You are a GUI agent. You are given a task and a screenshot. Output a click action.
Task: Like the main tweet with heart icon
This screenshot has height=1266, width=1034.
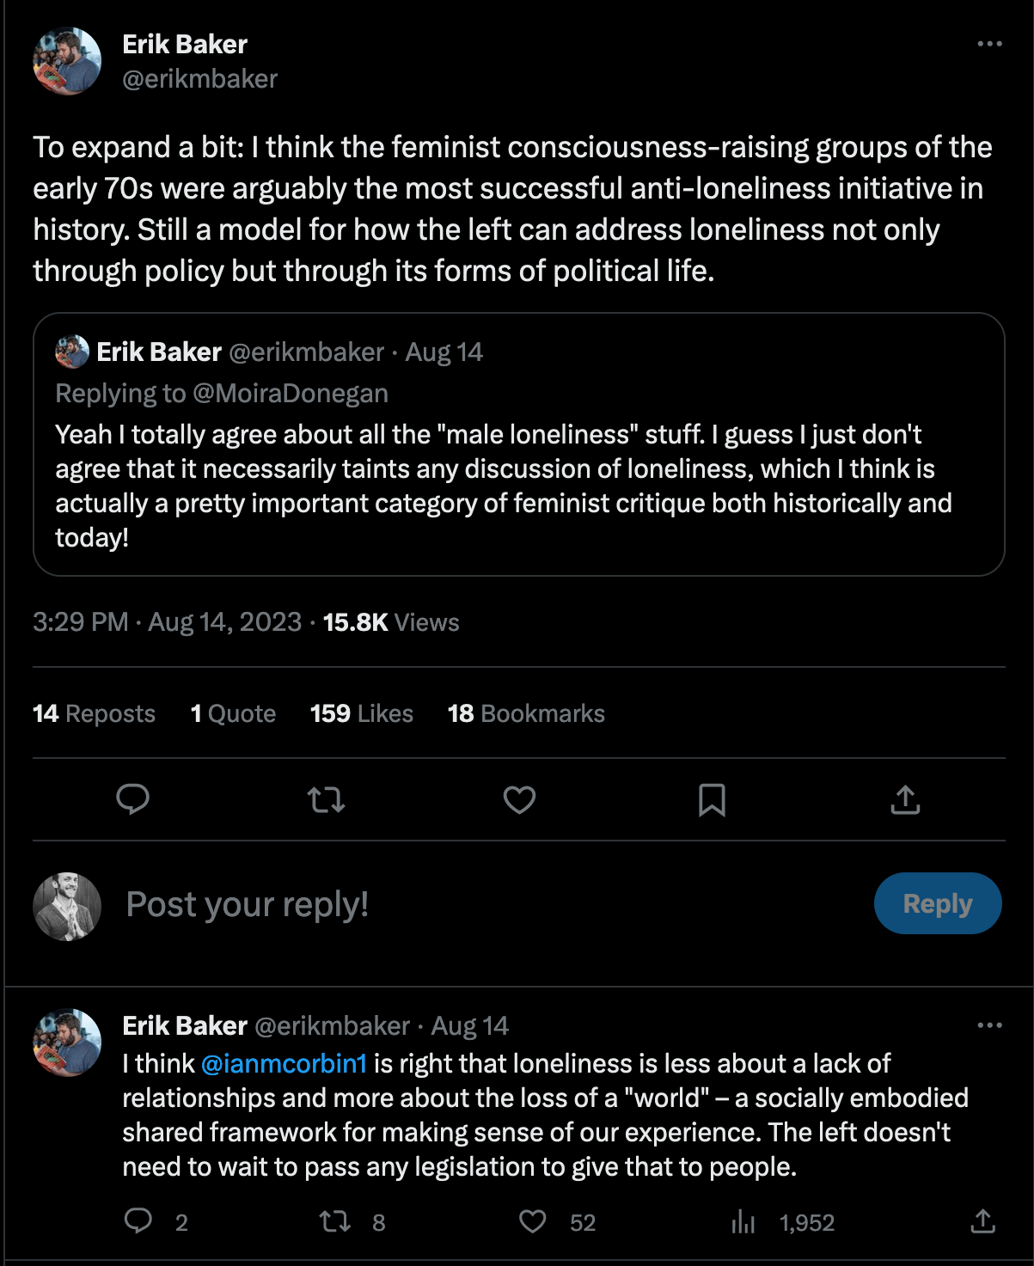pyautogui.click(x=519, y=800)
